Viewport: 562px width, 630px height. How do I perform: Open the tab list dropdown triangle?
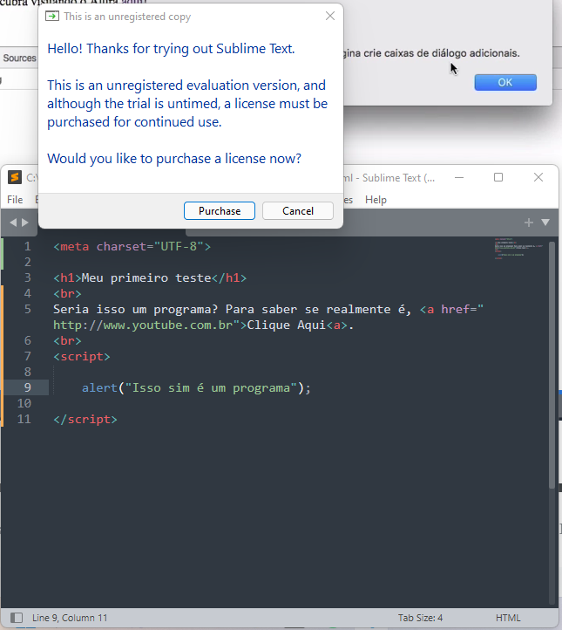coord(545,223)
